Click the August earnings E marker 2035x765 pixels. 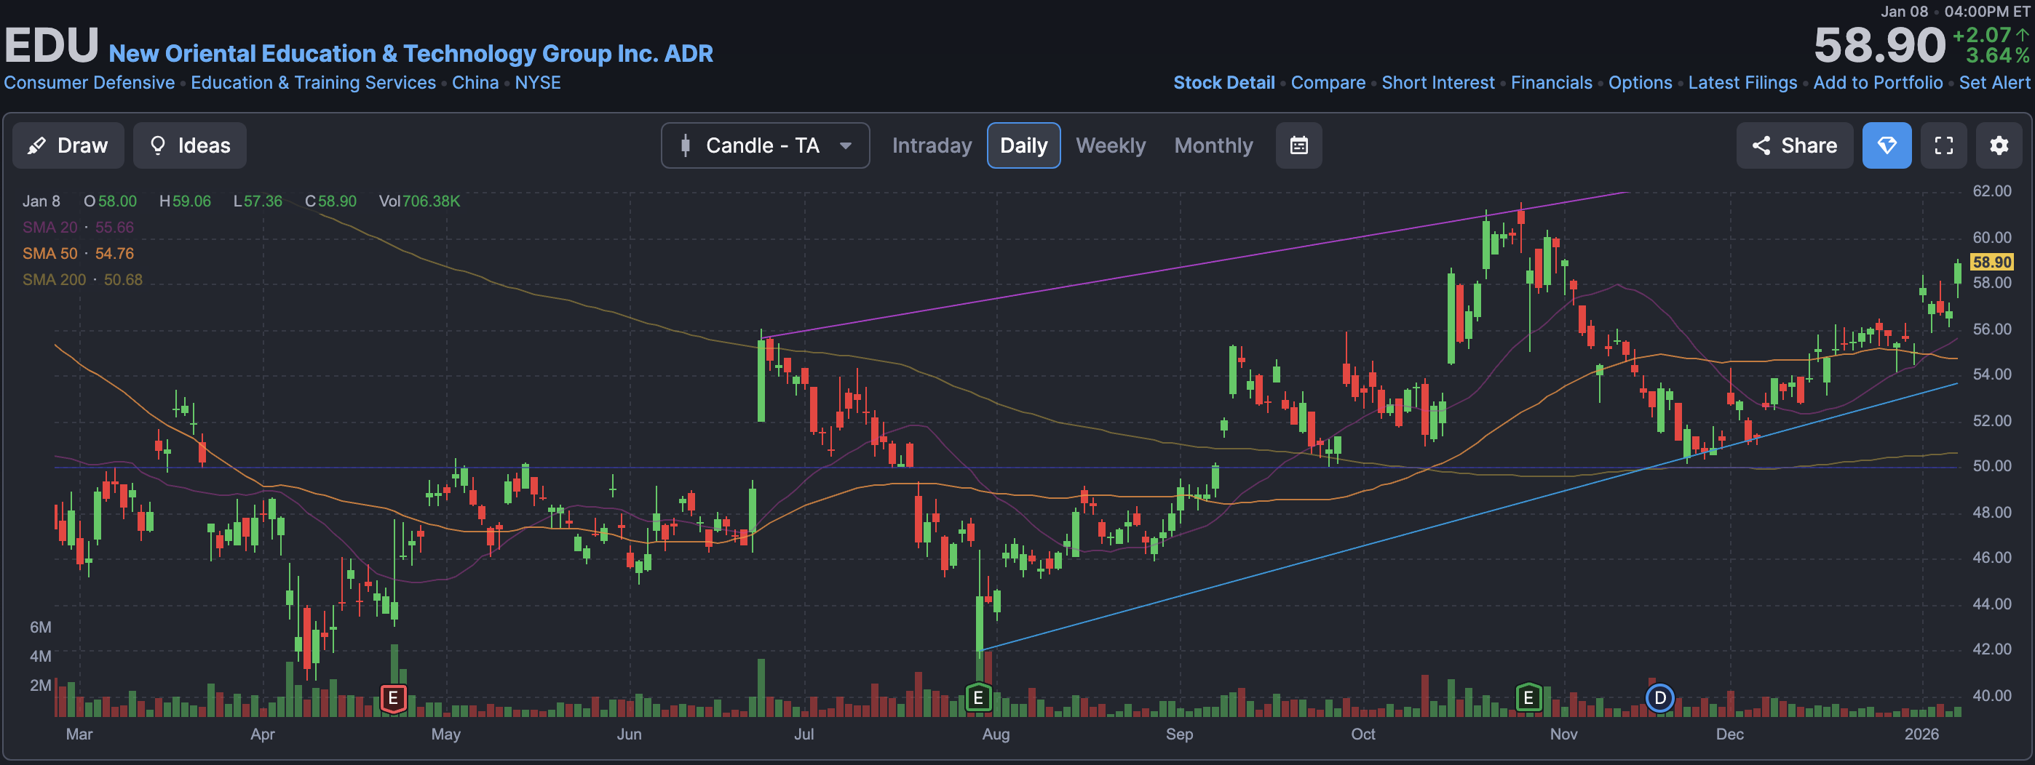(x=978, y=698)
